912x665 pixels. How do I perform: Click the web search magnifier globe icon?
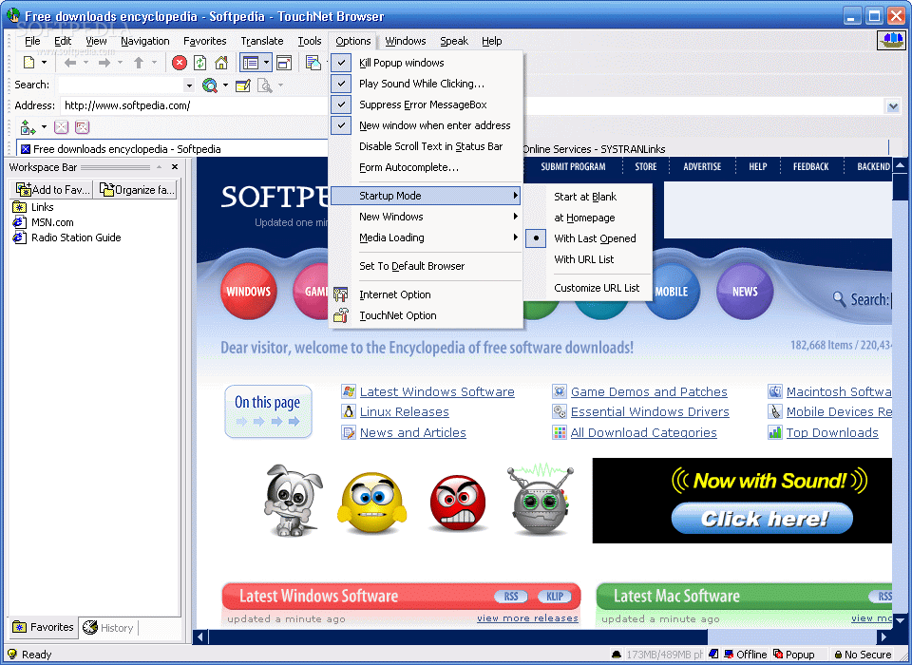(209, 85)
